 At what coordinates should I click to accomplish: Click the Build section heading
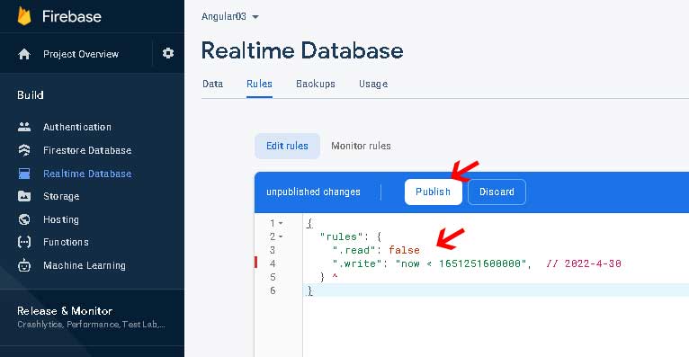[x=31, y=94]
